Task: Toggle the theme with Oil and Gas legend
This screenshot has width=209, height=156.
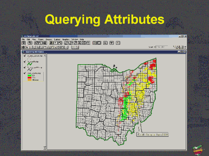Action: (25, 73)
